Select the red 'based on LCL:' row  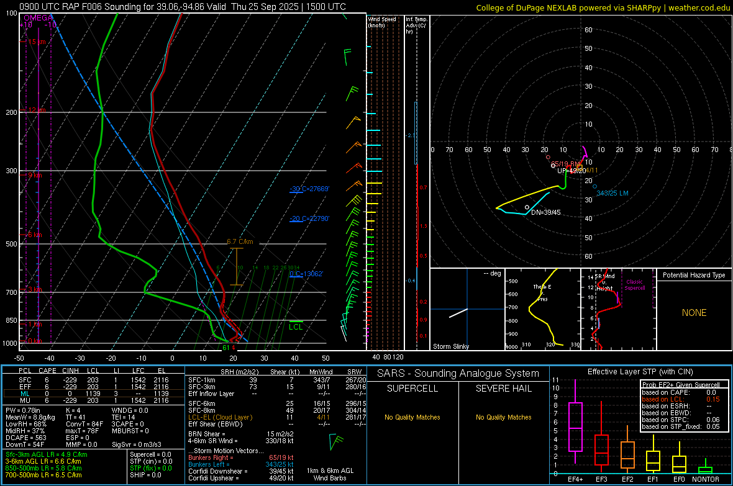[680, 399]
